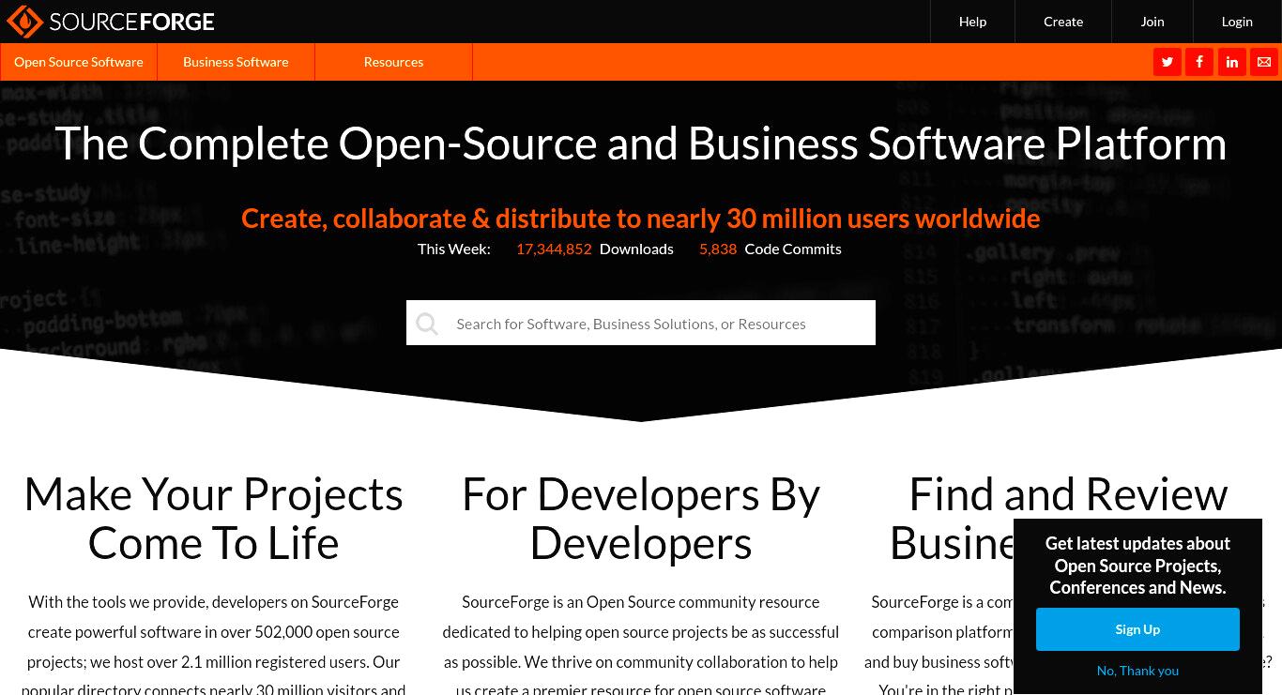Viewport: 1282px width, 695px height.
Task: Dismiss popup with No, Thank you
Action: click(x=1137, y=671)
